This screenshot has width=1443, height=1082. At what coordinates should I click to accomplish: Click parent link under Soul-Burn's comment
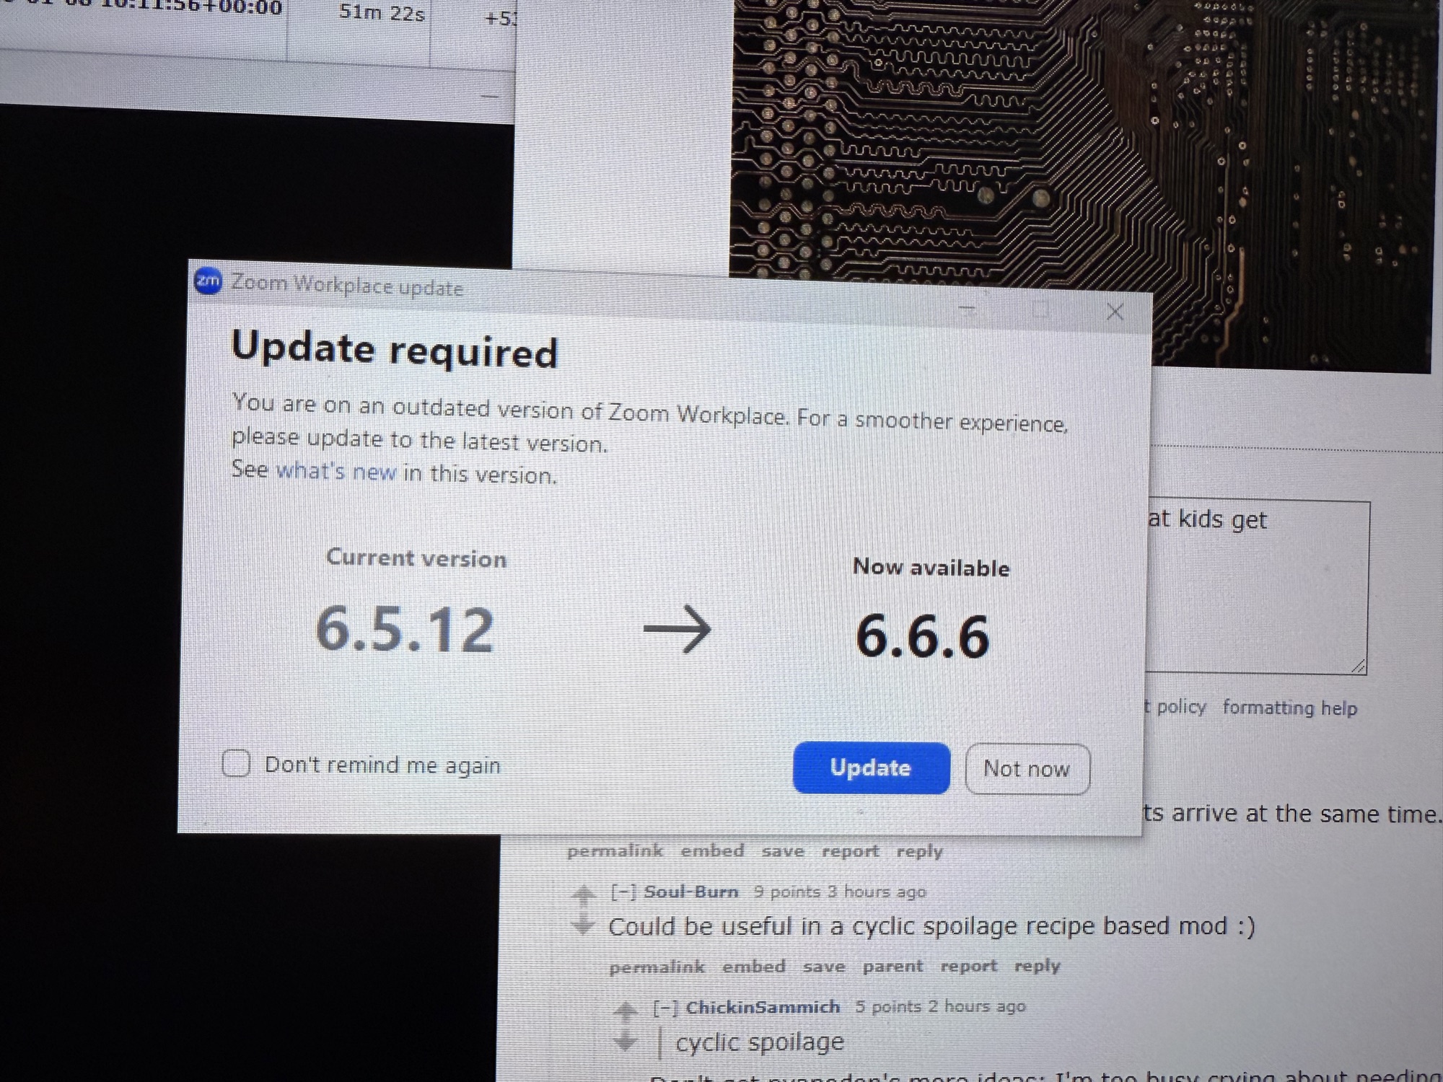tap(892, 967)
